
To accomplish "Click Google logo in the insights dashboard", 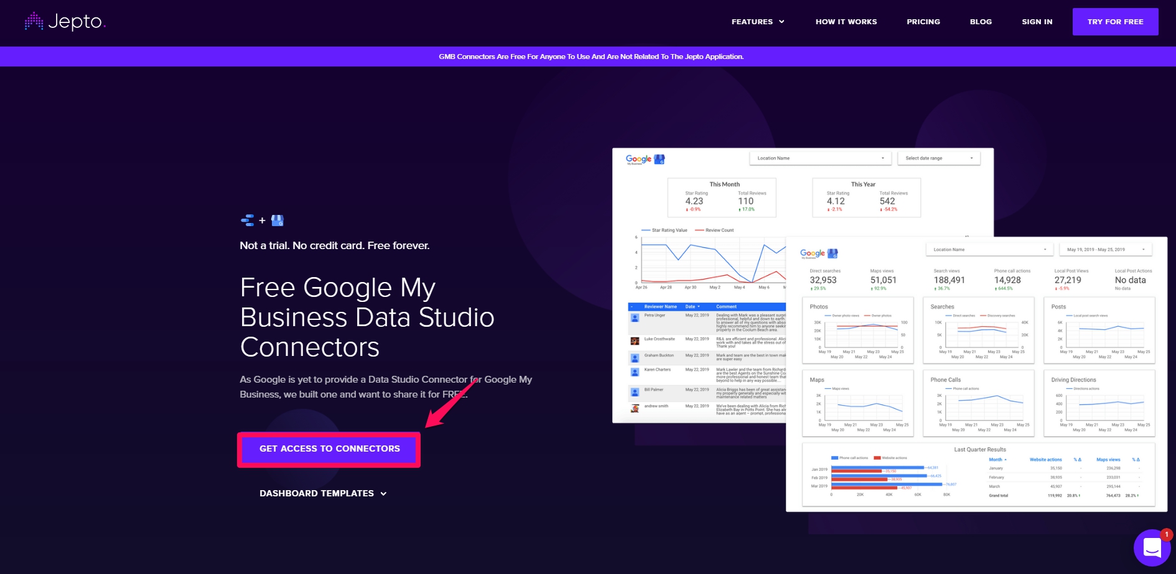I will pyautogui.click(x=813, y=253).
